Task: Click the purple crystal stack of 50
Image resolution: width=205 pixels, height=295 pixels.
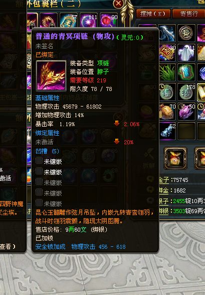Action: tap(186, 112)
